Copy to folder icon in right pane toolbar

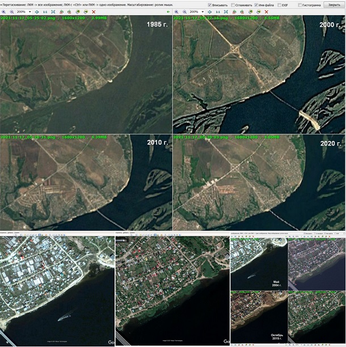pos(250,12)
